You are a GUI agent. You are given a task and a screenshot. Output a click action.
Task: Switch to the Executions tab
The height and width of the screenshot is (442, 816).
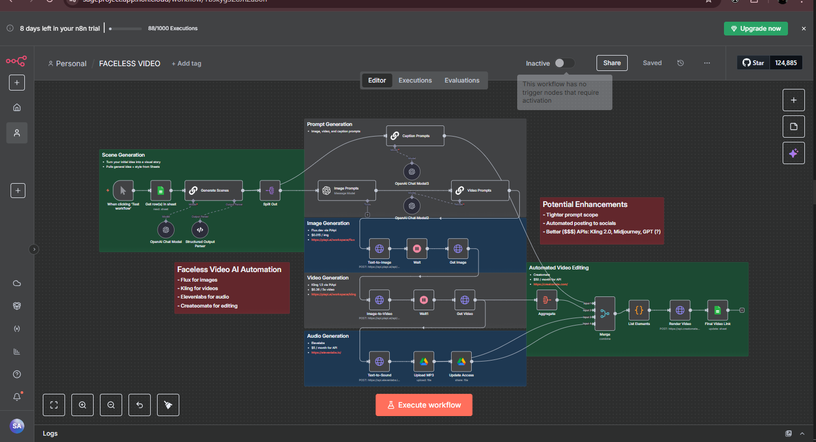click(415, 80)
